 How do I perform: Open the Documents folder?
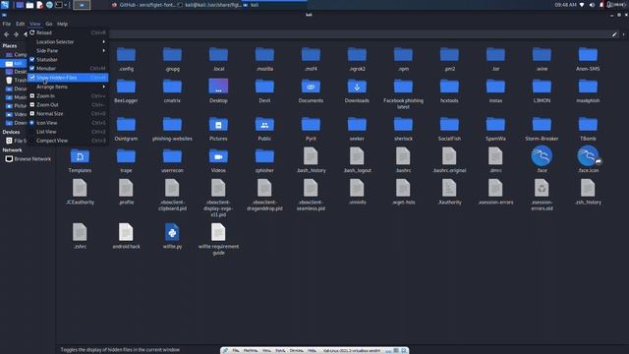tap(311, 90)
